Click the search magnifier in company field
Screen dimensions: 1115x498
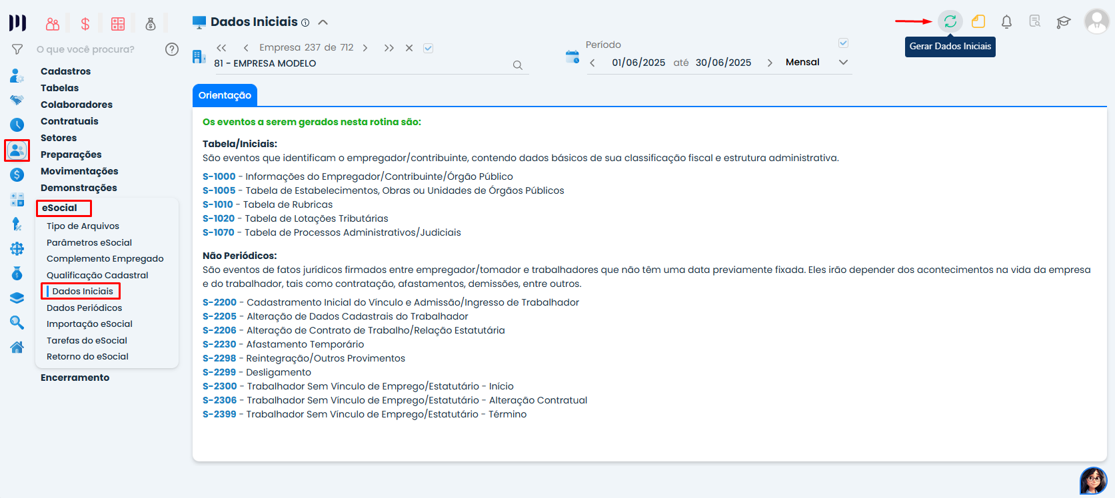pos(517,65)
